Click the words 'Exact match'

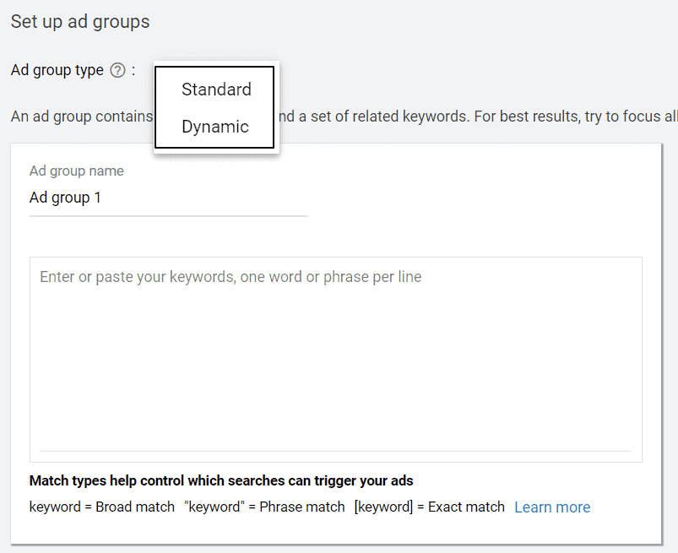[x=466, y=507]
